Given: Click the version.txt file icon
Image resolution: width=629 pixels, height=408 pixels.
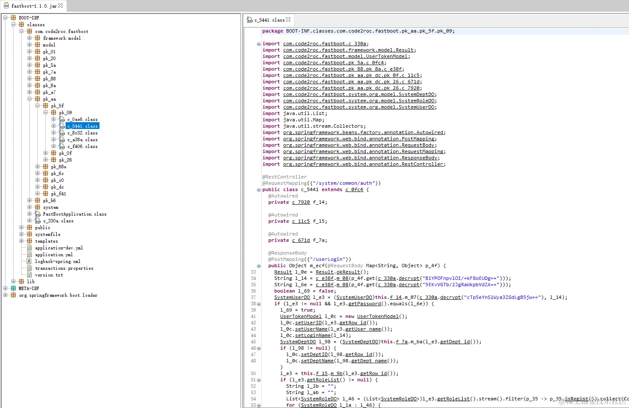Looking at the screenshot, I should click(x=29, y=275).
